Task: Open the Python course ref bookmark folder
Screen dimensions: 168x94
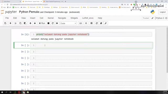Action: (x=74, y=7)
